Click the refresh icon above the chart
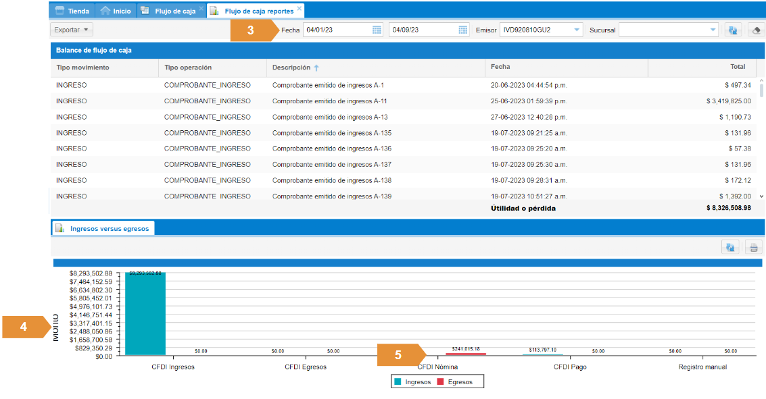 click(730, 247)
